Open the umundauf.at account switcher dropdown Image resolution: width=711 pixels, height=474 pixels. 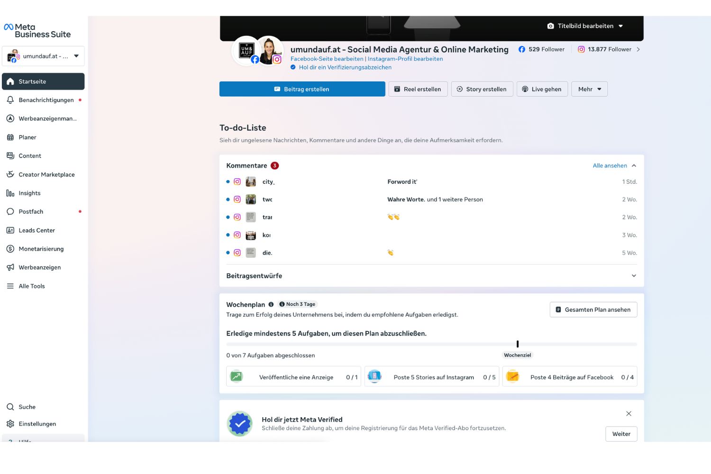pyautogui.click(x=43, y=56)
